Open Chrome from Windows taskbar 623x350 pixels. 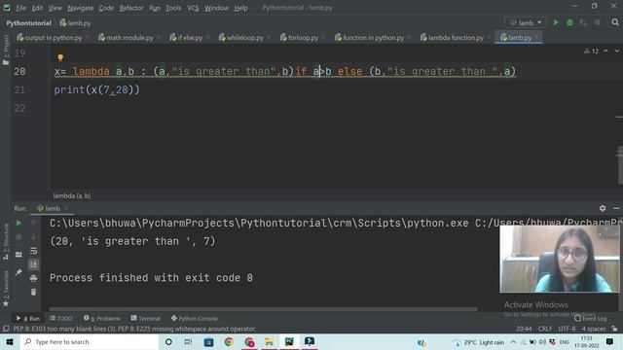tap(229, 341)
